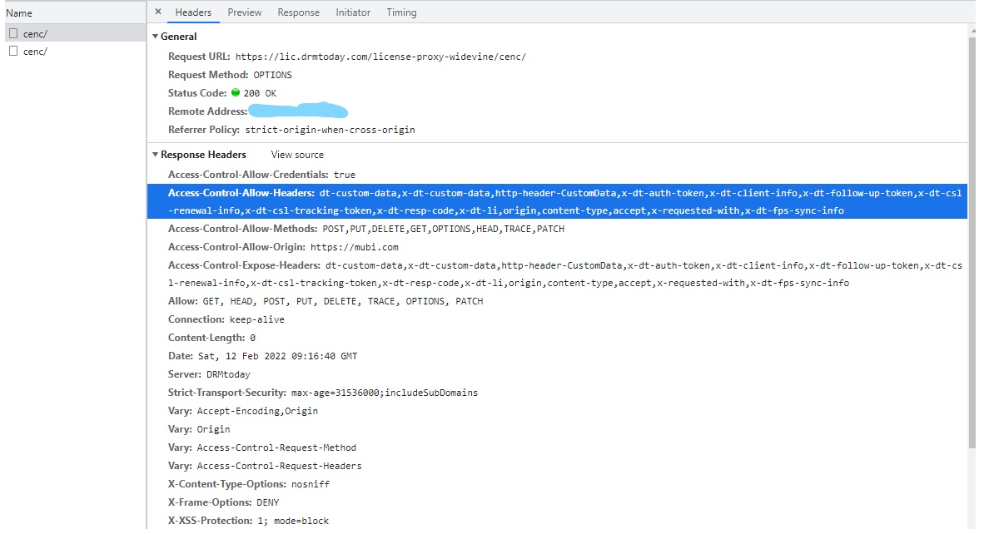Select highlighted Access-Control-Allow-Headers row
Screen dimensions: 994x534
click(x=557, y=201)
